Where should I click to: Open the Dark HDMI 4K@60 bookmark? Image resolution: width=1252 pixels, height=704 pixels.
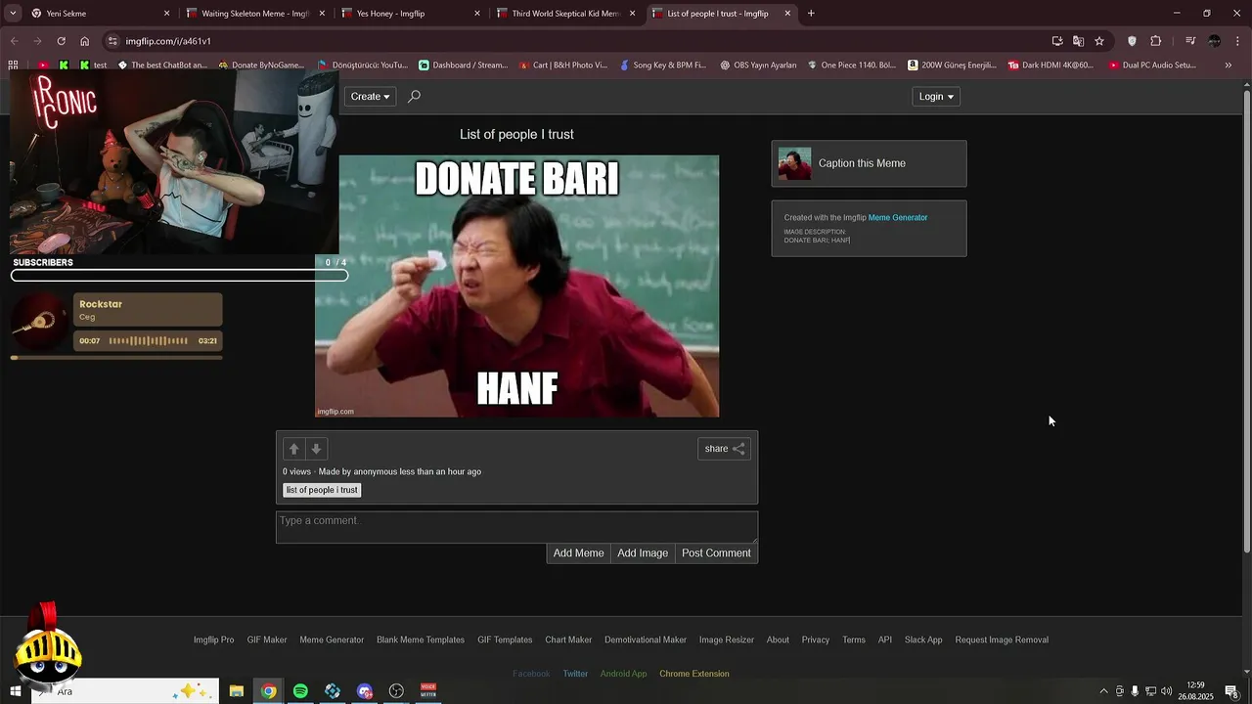1051,66
